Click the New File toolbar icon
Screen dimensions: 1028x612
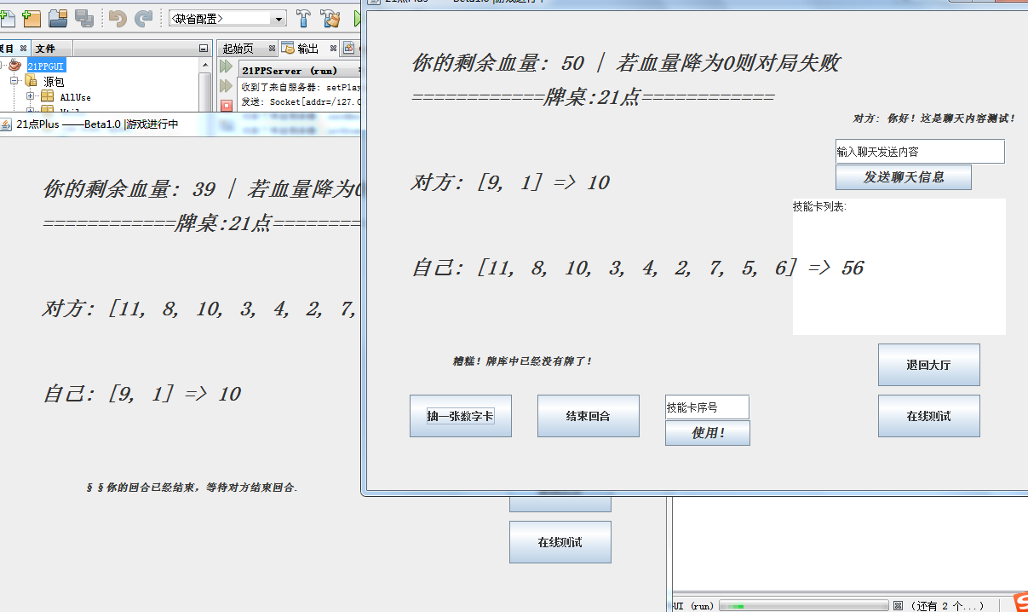point(6,17)
